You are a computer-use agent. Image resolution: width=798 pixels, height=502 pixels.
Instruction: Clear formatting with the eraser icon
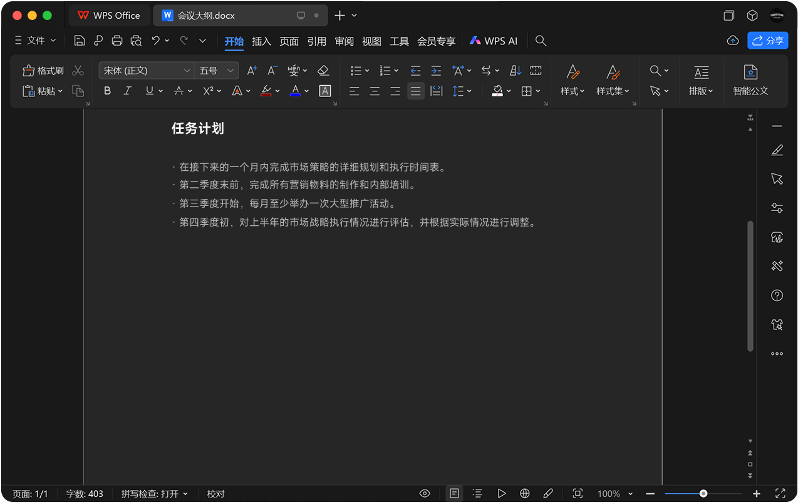[323, 71]
